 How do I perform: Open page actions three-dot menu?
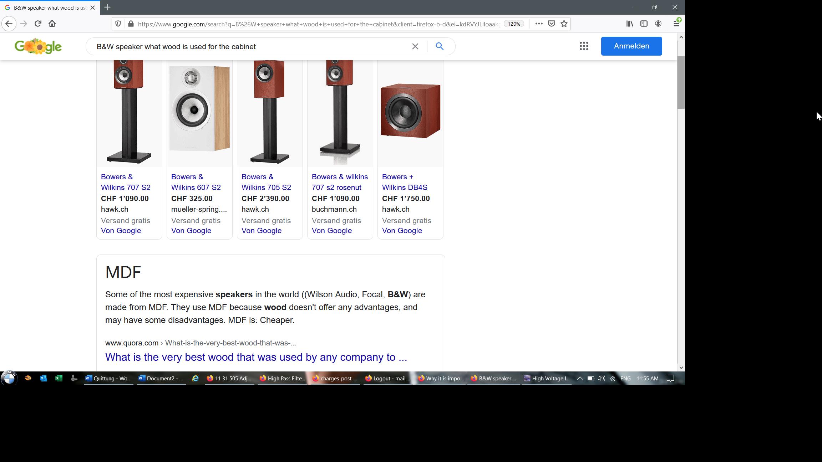coord(539,24)
